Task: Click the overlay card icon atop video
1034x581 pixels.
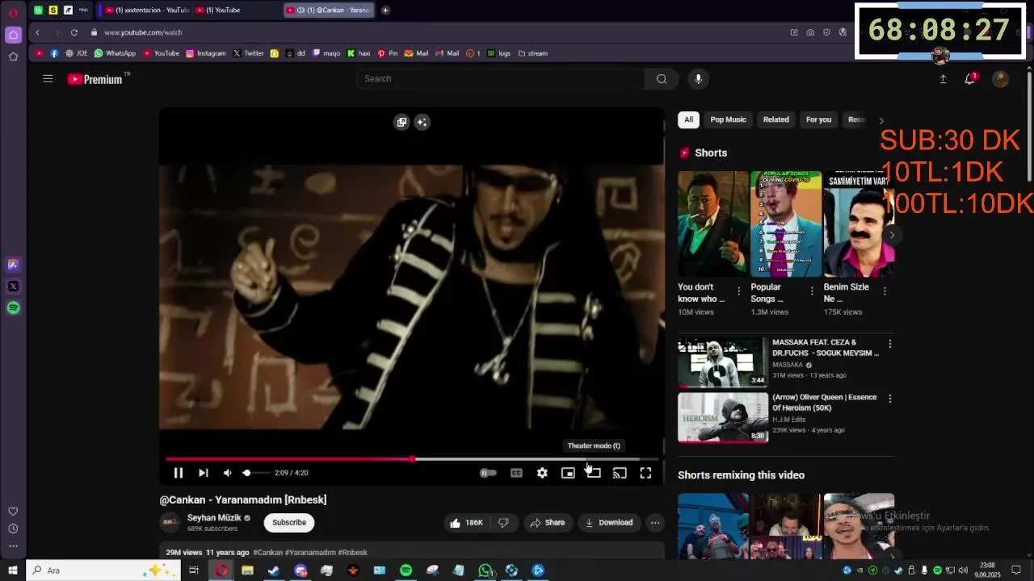Action: (x=401, y=122)
